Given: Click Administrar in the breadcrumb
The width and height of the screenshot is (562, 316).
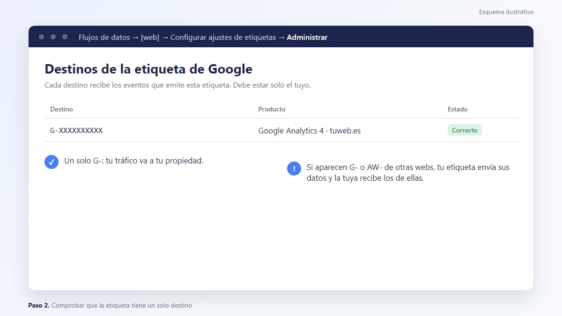Looking at the screenshot, I should coord(307,37).
